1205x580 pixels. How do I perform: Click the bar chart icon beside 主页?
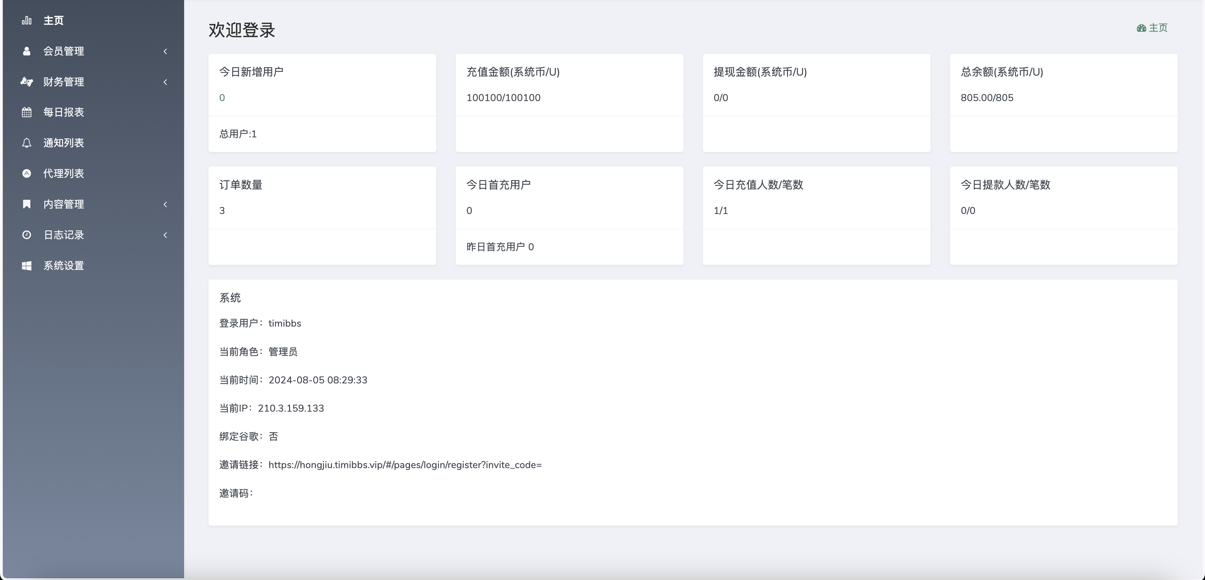pyautogui.click(x=26, y=20)
